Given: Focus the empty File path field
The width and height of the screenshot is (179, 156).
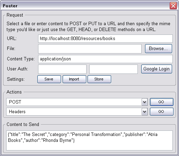Looking at the screenshot, I should tap(90, 49).
